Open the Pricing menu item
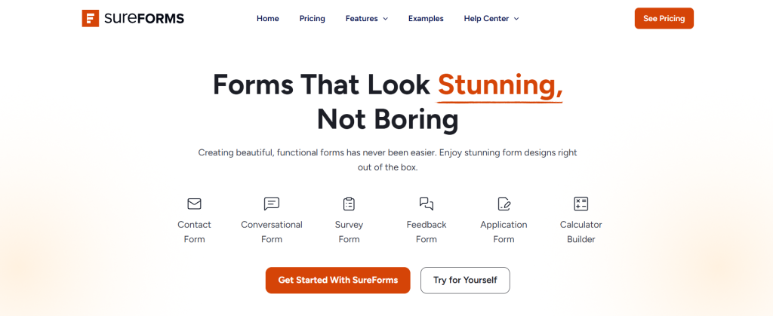This screenshot has height=316, width=773. (x=312, y=19)
